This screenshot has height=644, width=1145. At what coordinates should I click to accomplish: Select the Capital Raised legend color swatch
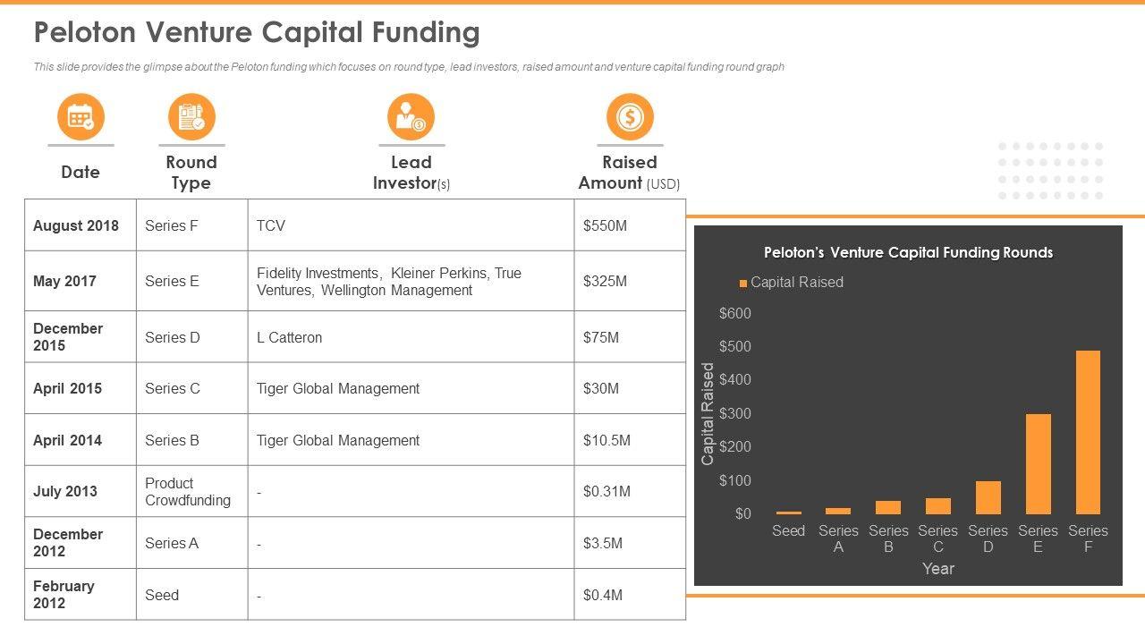742,284
